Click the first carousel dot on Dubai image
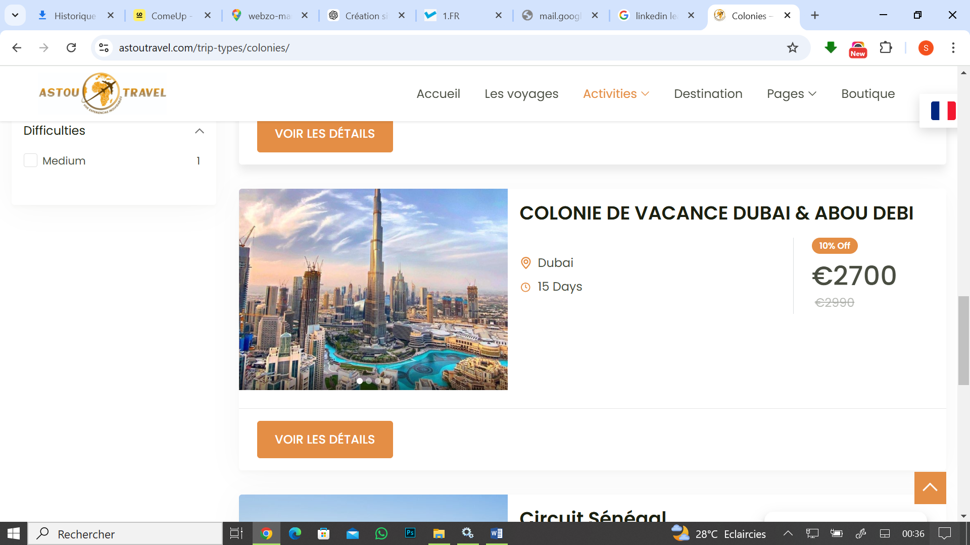The height and width of the screenshot is (545, 970). point(360,381)
